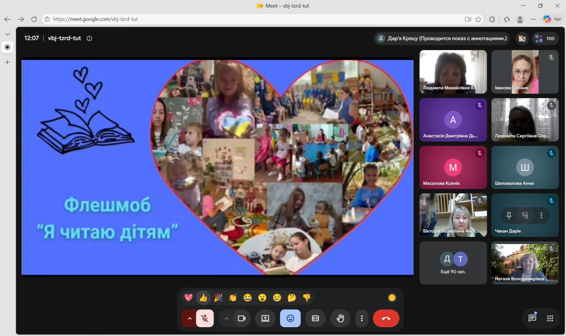Screen dimensions: 566x336
Task: Open the present screen button
Action: (265, 318)
